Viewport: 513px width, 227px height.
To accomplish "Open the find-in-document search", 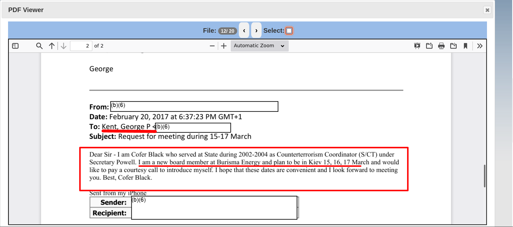I will tap(39, 46).
